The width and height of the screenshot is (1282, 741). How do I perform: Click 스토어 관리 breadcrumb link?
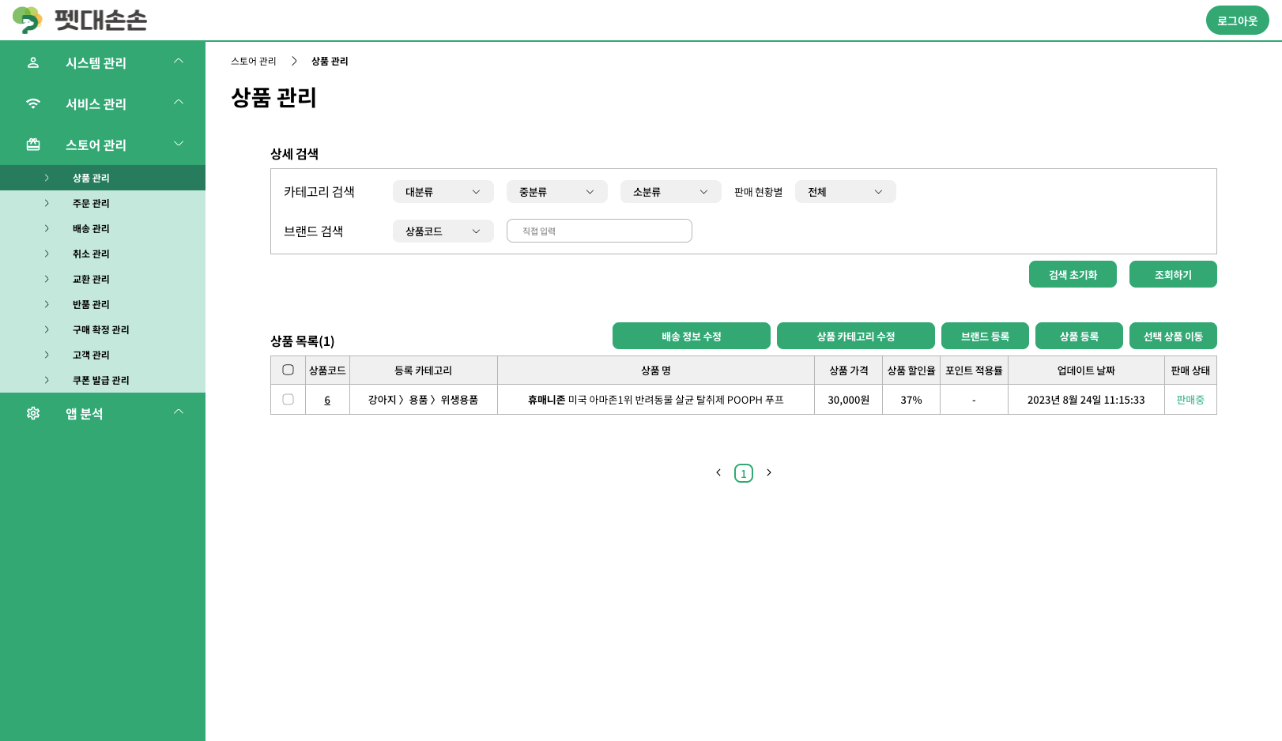pyautogui.click(x=254, y=61)
